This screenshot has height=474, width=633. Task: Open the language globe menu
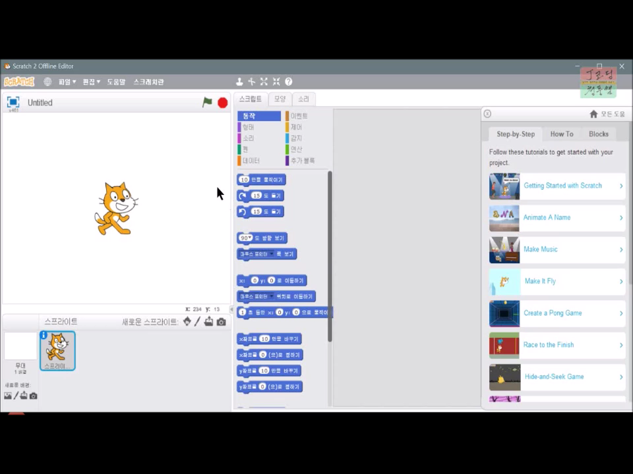coord(47,82)
